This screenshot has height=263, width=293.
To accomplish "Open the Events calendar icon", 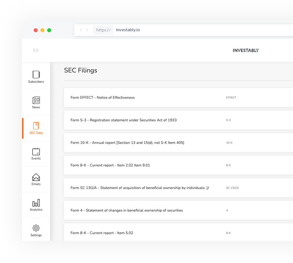I will (36, 151).
